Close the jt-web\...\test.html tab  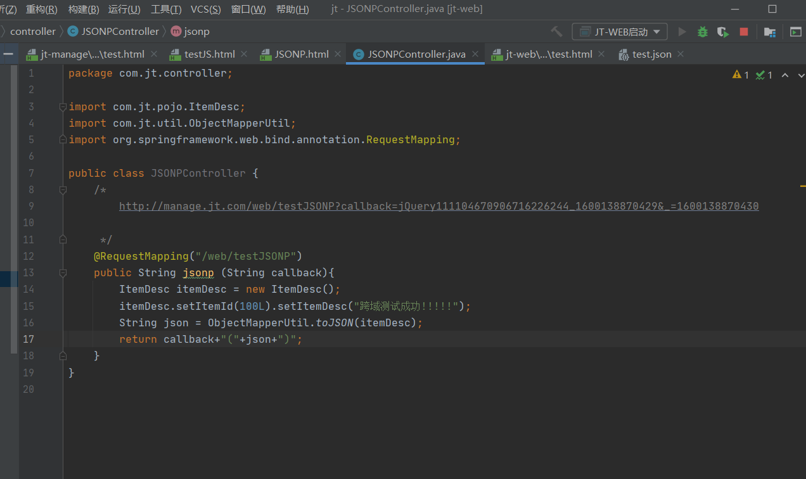[601, 54]
